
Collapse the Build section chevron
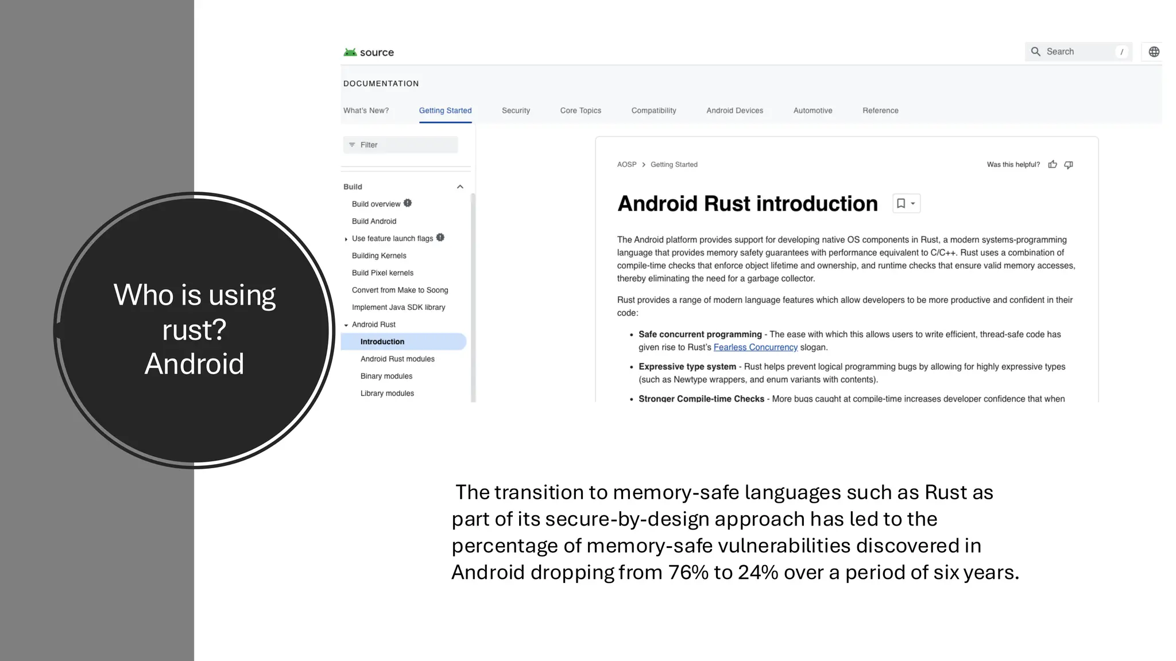460,186
